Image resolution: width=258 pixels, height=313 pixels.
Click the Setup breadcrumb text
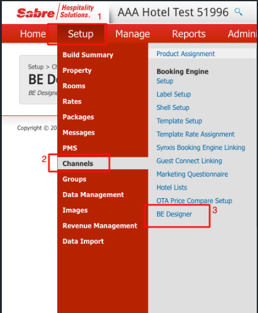click(36, 67)
